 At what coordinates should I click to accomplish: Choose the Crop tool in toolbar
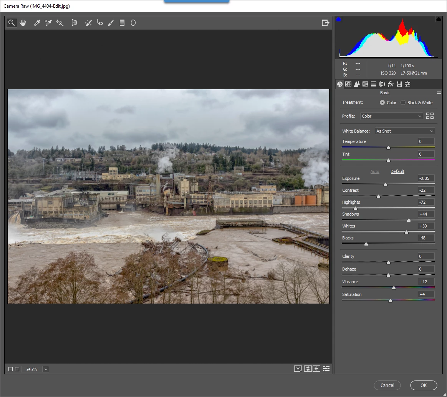(x=74, y=23)
